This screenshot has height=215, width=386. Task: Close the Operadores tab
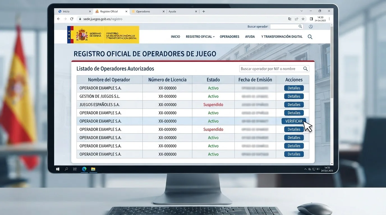tap(164, 11)
